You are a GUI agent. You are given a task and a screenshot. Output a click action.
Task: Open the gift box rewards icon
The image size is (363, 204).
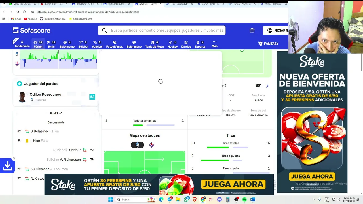[x=252, y=30]
